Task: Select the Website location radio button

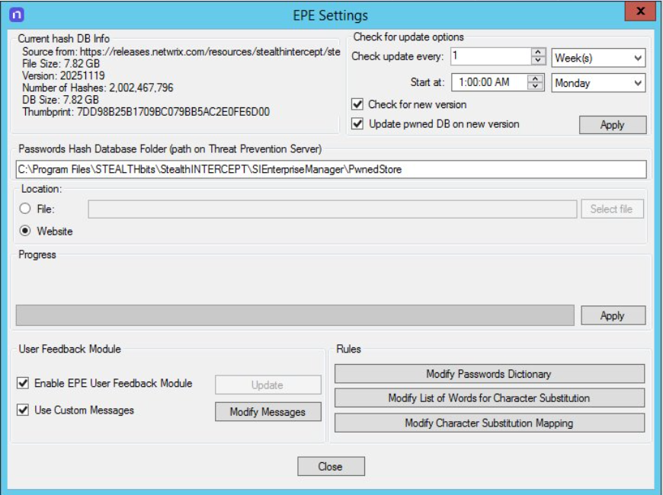Action: (x=25, y=231)
